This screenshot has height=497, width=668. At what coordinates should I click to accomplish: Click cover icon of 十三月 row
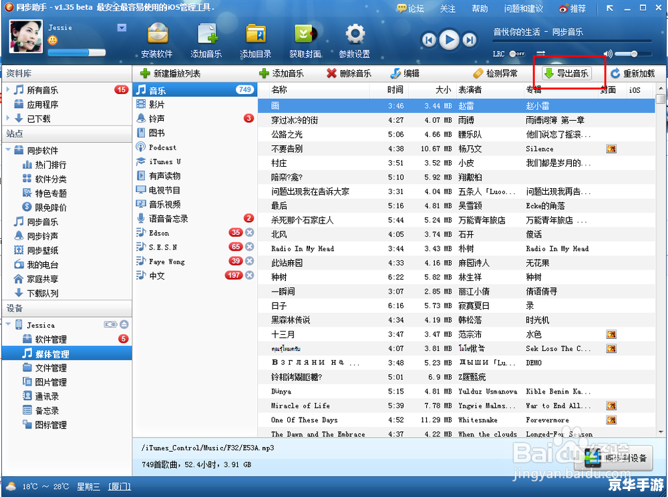tap(611, 334)
